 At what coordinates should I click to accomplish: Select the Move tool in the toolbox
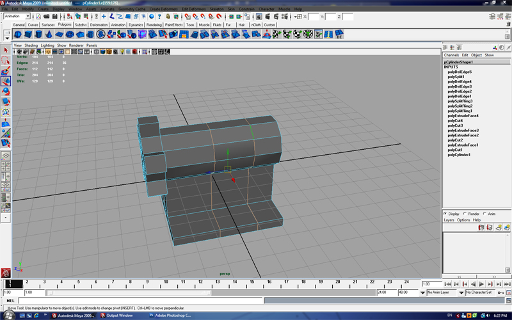pos(6,81)
